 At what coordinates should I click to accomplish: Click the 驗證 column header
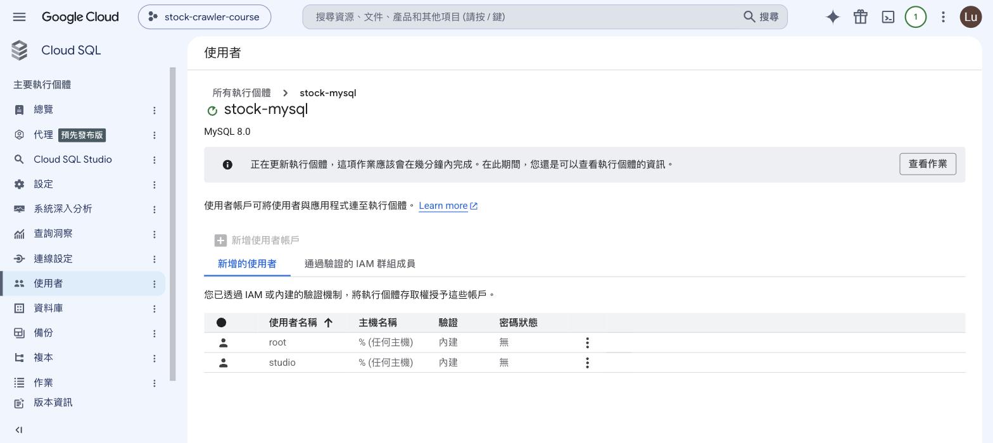pos(448,323)
